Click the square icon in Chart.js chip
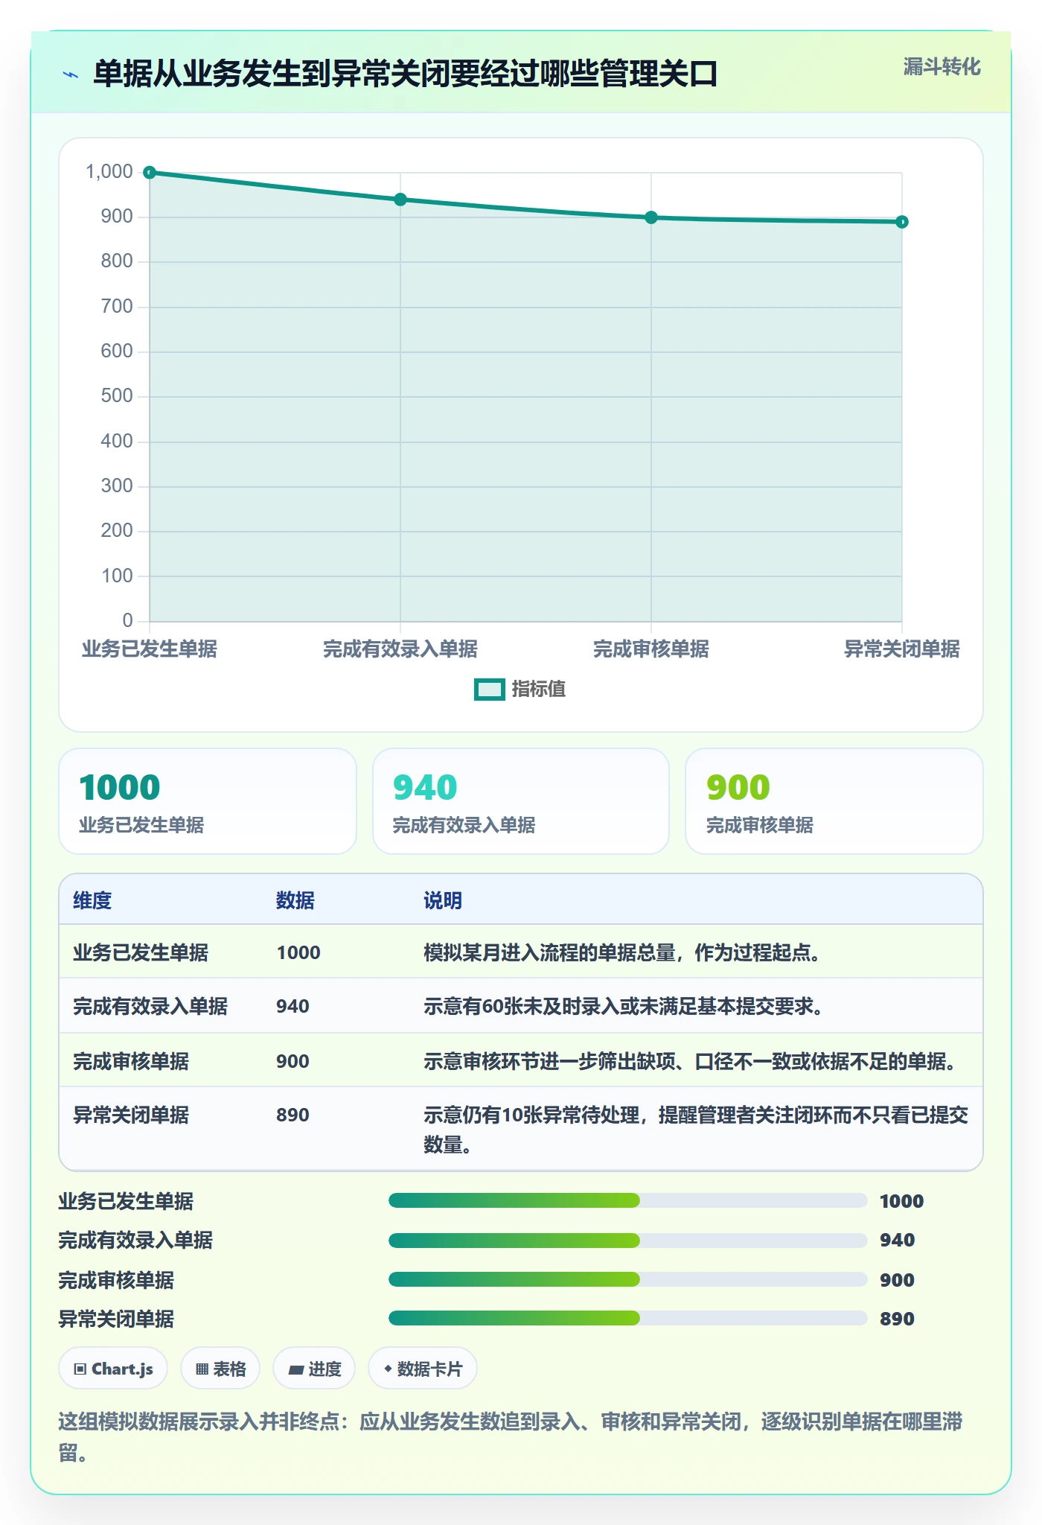 click(80, 1369)
